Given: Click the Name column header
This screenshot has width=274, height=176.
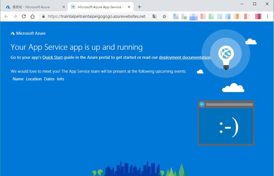Looking at the screenshot, I should tap(18, 79).
